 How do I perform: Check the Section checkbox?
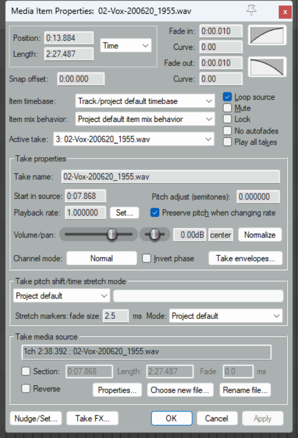(26, 371)
